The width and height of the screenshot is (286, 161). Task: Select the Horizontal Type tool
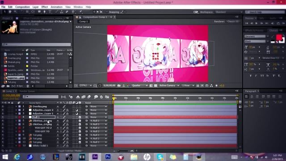point(50,12)
